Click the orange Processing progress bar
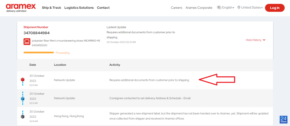 [39, 53]
